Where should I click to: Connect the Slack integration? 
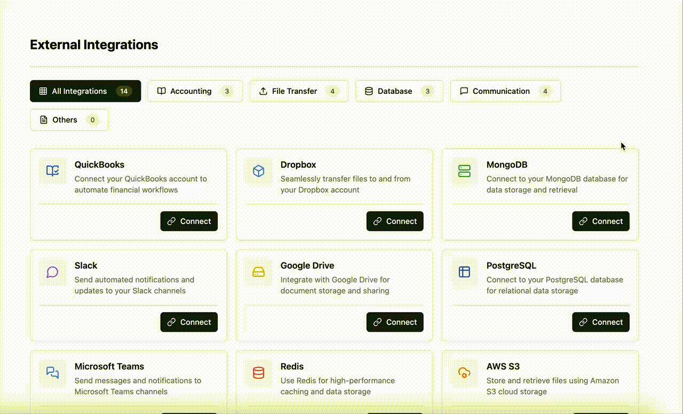coord(189,322)
